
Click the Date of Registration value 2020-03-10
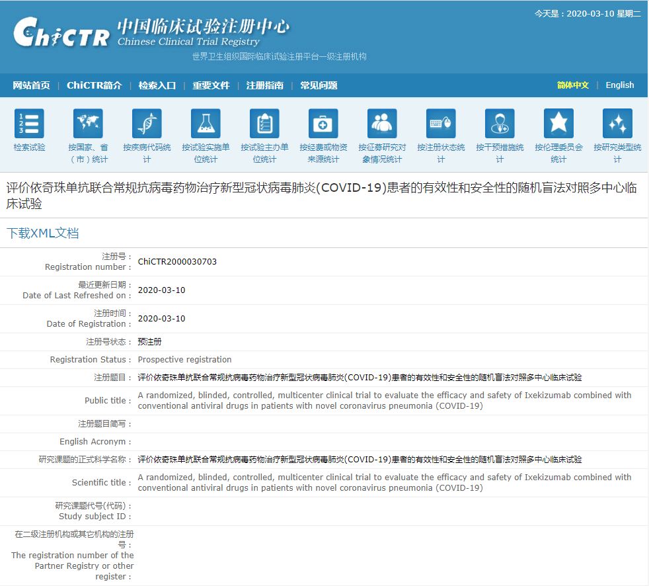click(x=161, y=319)
